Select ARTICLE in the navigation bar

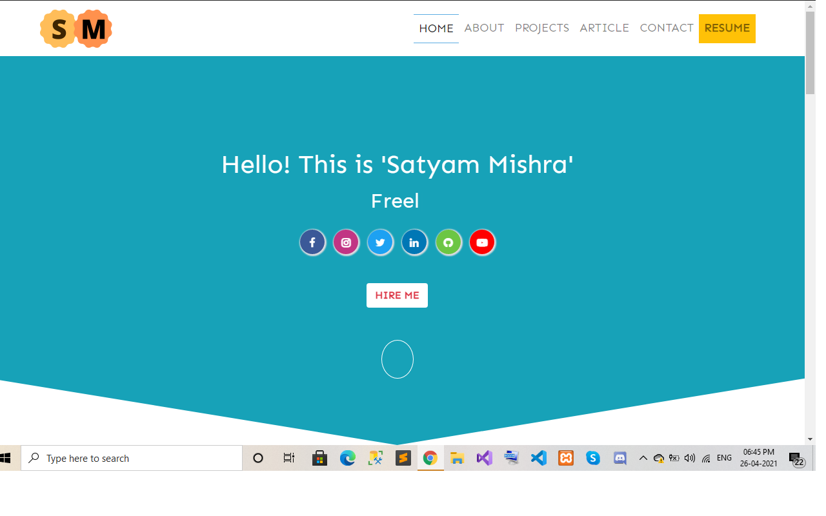tap(605, 28)
